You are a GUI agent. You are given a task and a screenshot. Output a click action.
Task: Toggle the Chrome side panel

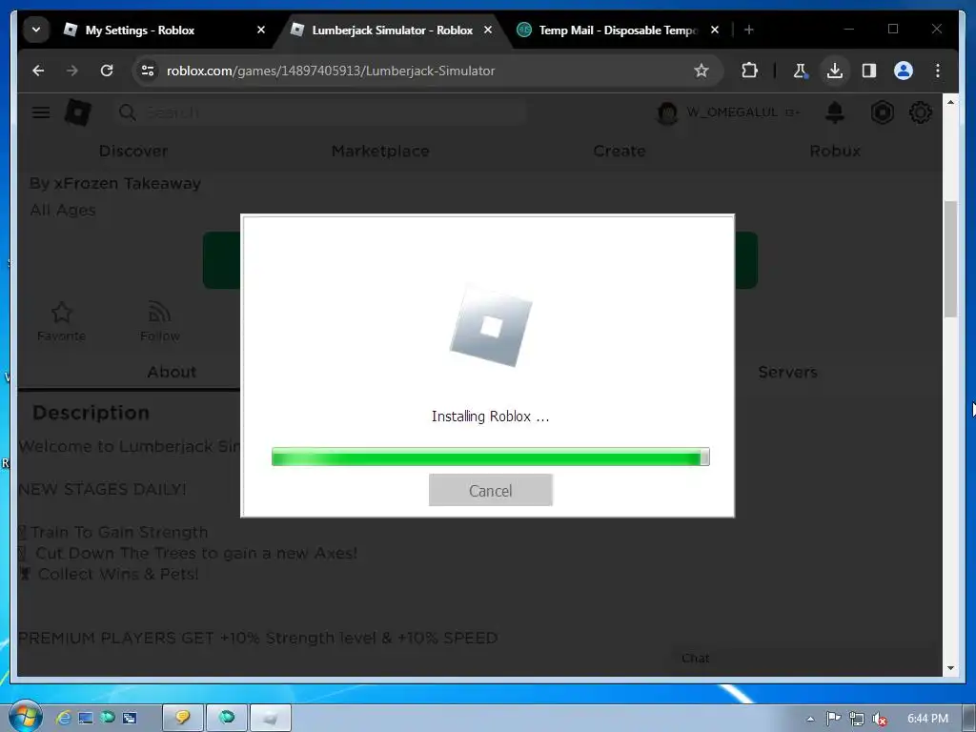pyautogui.click(x=869, y=71)
